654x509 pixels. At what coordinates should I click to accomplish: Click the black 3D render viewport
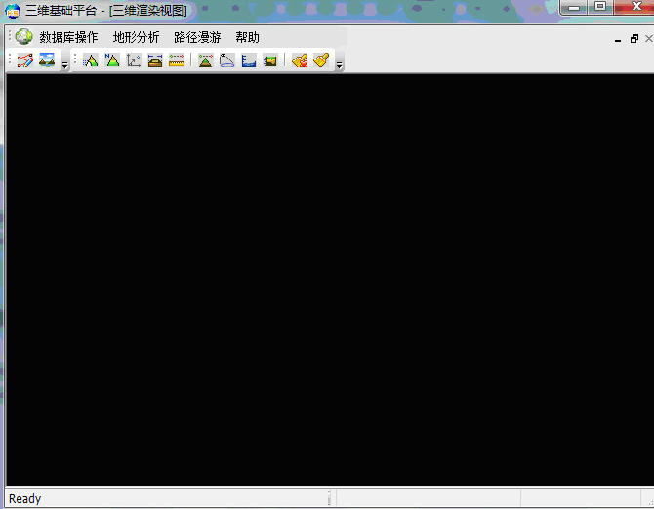[330, 280]
